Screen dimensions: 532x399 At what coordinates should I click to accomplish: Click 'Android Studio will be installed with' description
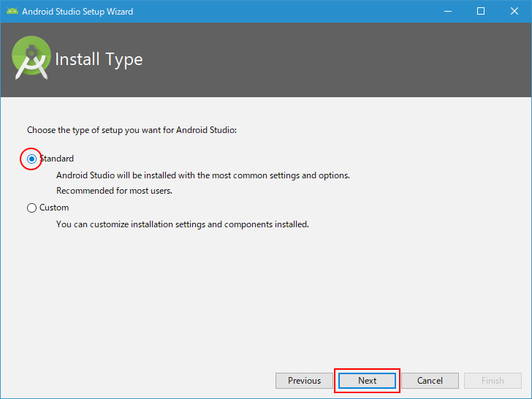(203, 175)
